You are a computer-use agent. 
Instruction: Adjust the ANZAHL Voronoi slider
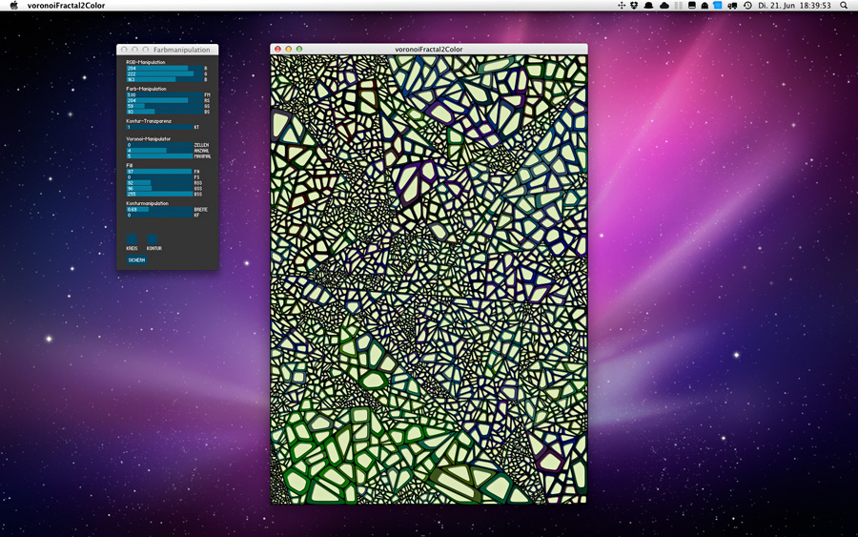click(159, 151)
